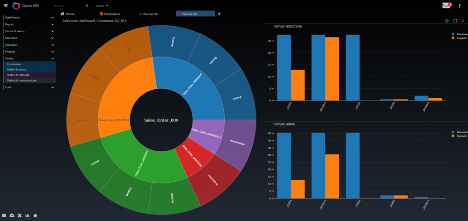
Task: Click the chart icon in bottom toolbar
Action: click(28, 215)
